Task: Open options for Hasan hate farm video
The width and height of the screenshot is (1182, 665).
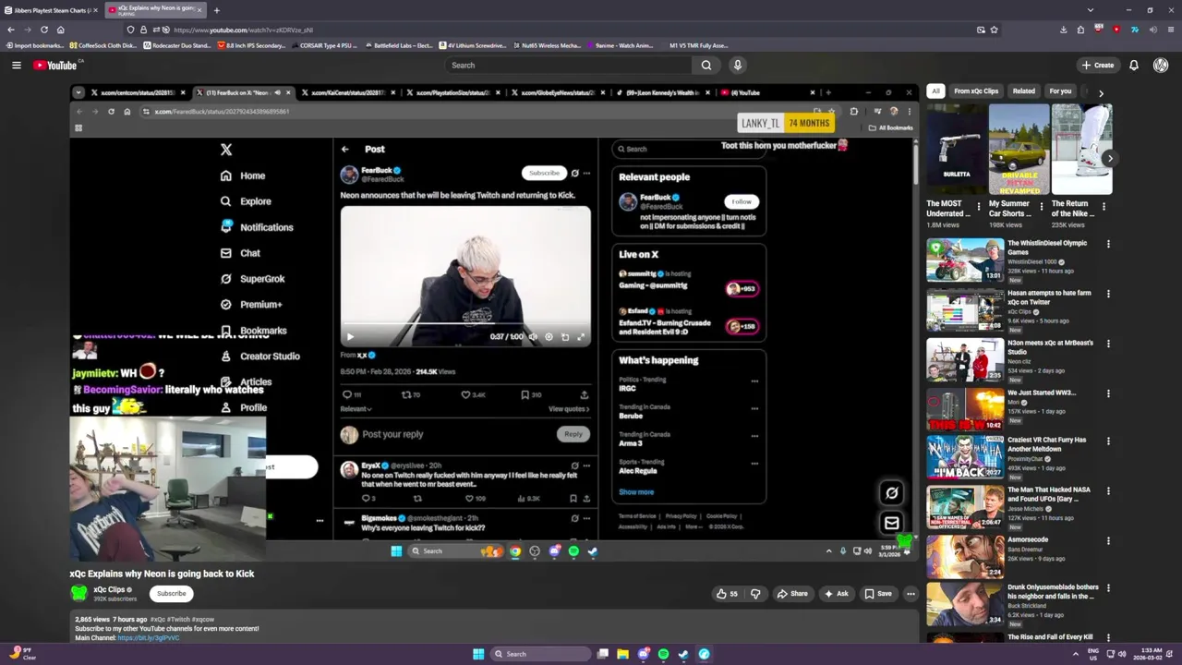Action: click(x=1108, y=294)
